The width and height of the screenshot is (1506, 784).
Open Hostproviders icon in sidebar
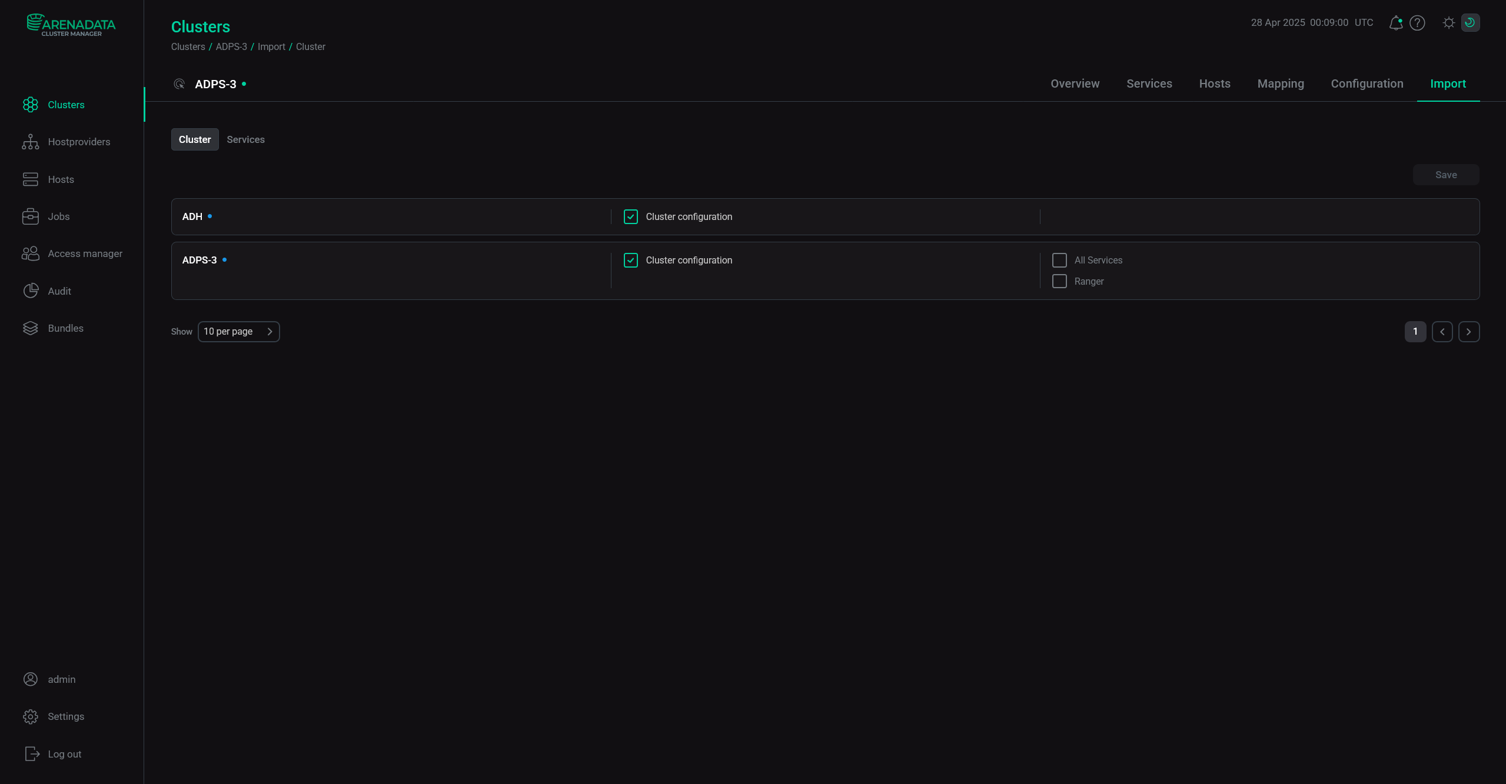31,142
